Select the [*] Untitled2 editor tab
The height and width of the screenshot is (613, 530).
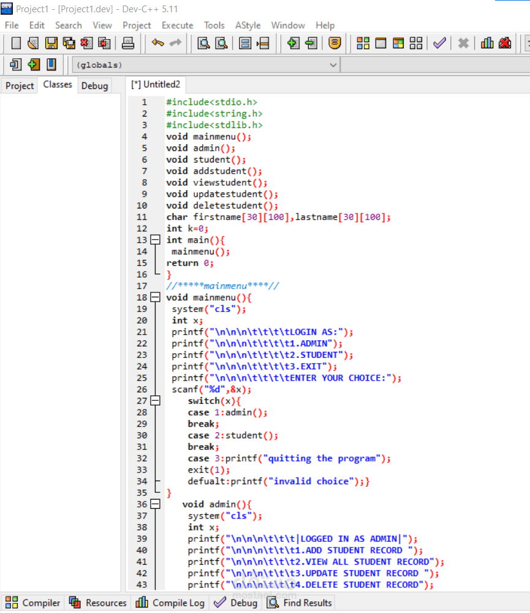(x=156, y=85)
